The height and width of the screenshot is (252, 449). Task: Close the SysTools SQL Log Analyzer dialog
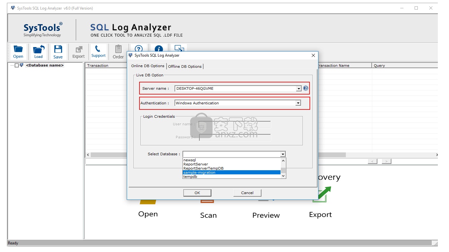[313, 55]
